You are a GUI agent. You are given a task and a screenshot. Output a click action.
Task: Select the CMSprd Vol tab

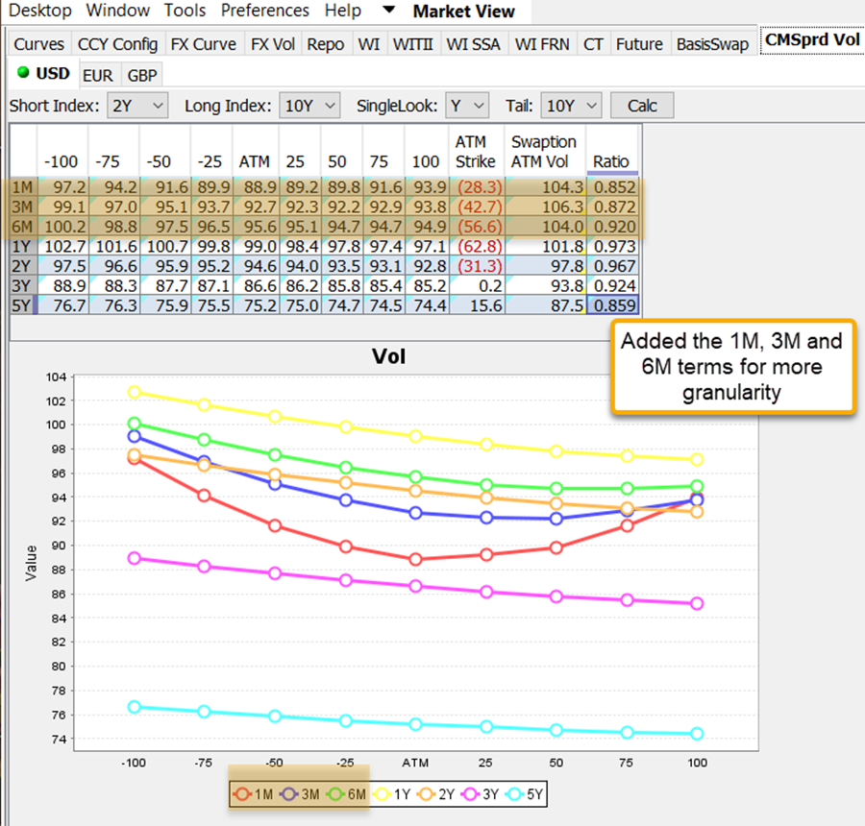(812, 40)
